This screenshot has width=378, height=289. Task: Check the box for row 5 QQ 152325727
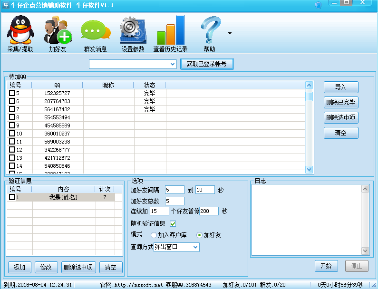click(x=12, y=93)
